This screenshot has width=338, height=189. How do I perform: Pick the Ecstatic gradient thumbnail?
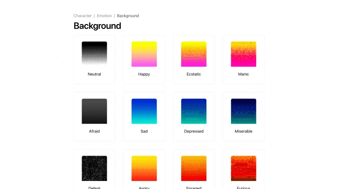[194, 54]
